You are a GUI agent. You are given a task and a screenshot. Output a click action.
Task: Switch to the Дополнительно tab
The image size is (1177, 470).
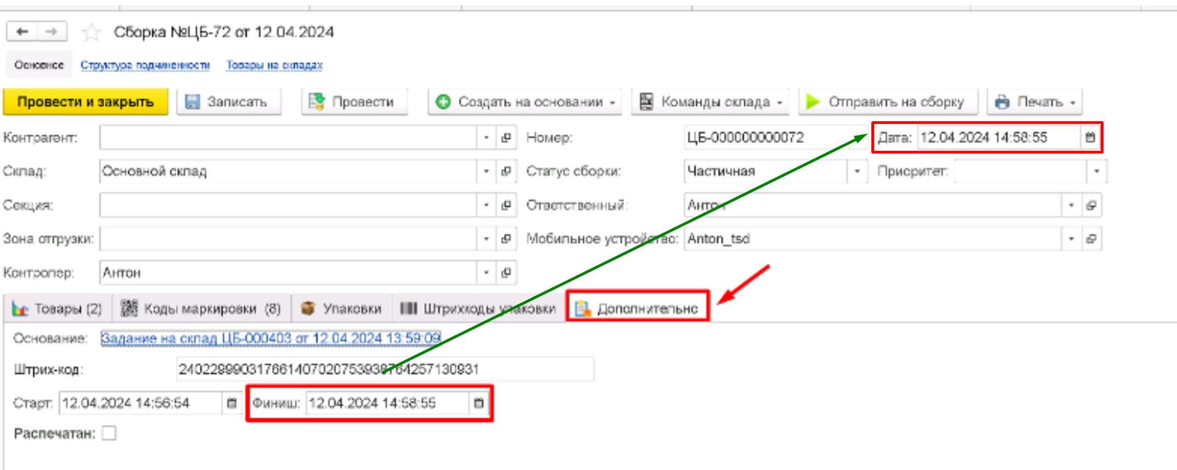[x=638, y=309]
